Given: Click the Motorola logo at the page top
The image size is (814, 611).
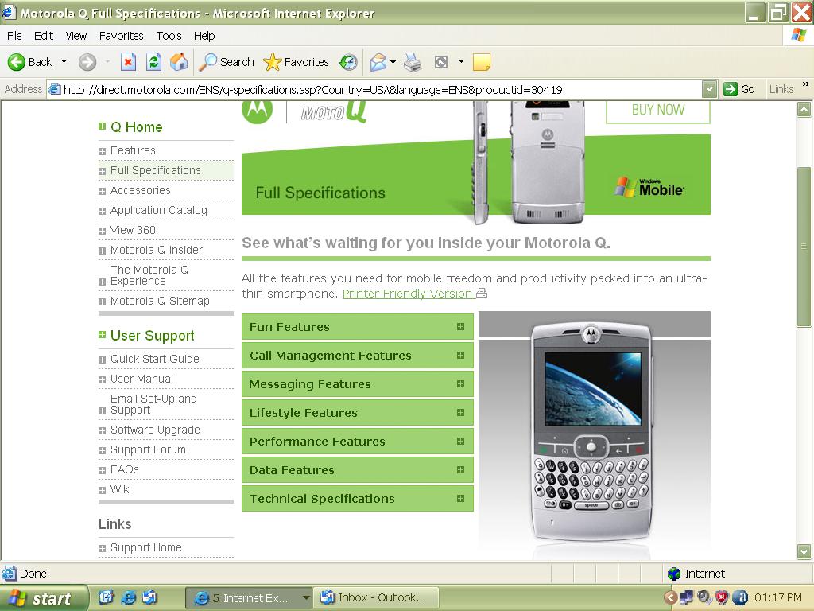Looking at the screenshot, I should 257,110.
